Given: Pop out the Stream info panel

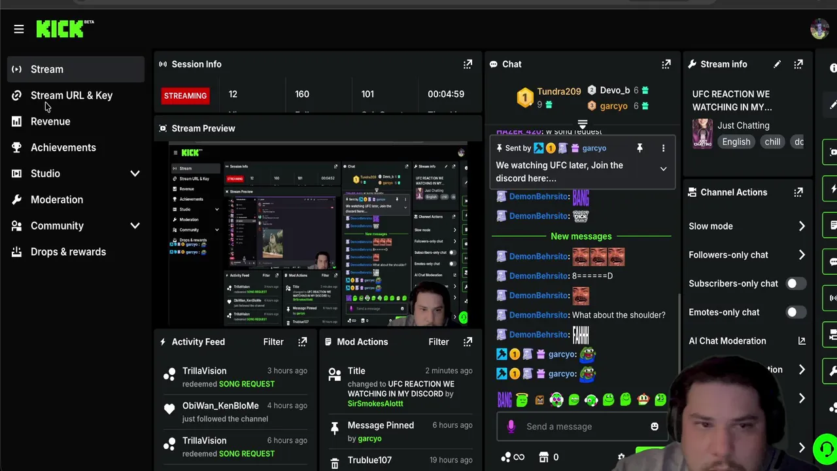Looking at the screenshot, I should (798, 64).
